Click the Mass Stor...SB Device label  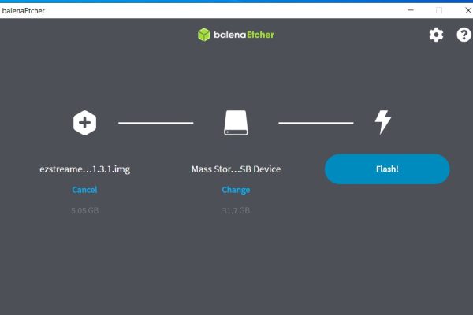tap(236, 169)
